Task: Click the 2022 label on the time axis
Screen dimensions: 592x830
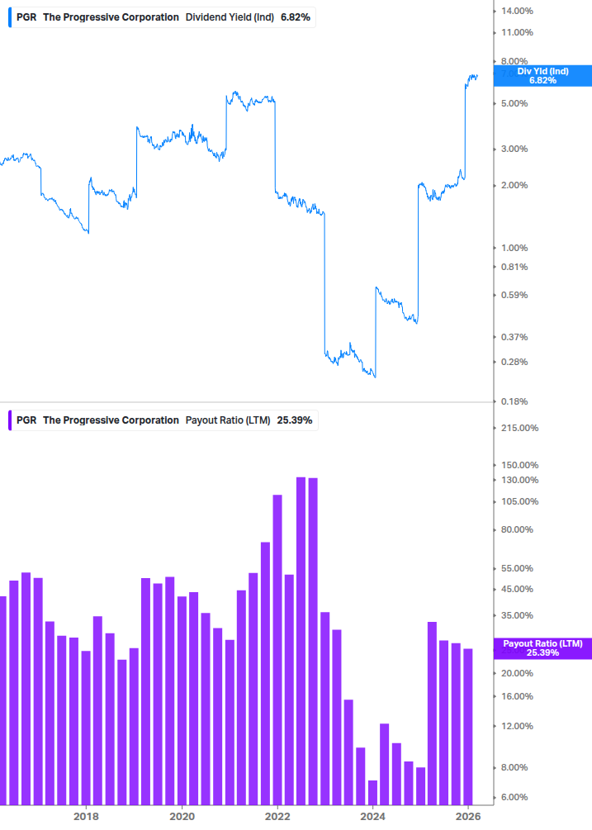Action: coord(277,817)
